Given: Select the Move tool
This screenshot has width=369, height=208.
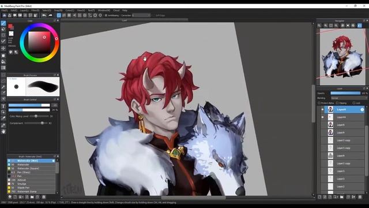Looking at the screenshot, I should [x=3, y=49].
